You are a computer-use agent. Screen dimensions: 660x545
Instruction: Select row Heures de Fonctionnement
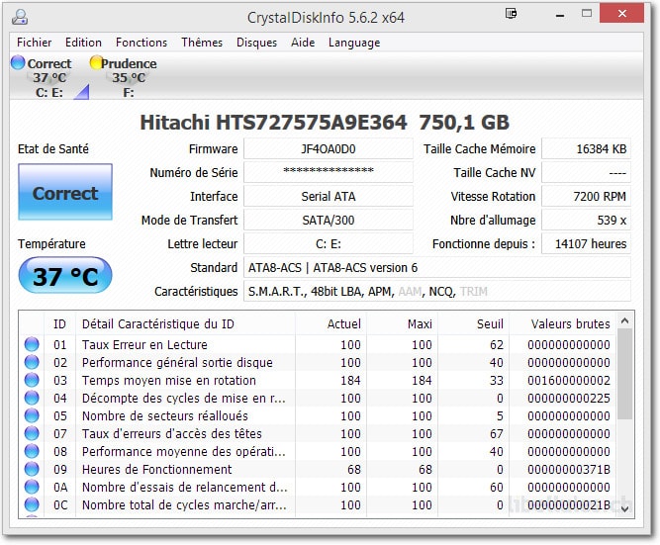(x=318, y=469)
